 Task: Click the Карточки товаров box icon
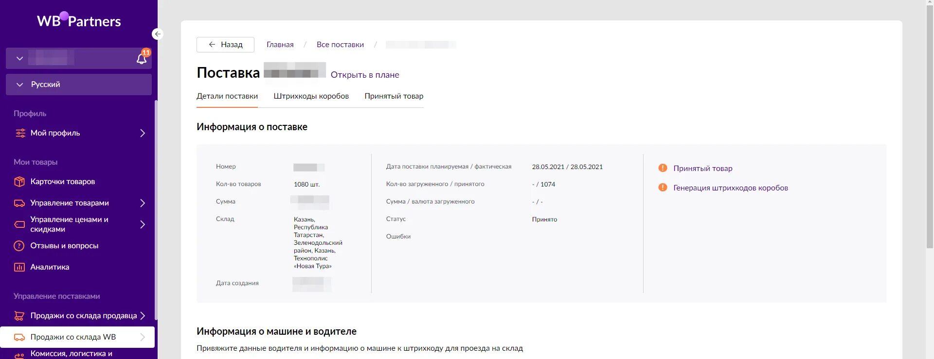19,182
